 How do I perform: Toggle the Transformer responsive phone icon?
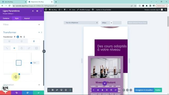[18, 37]
